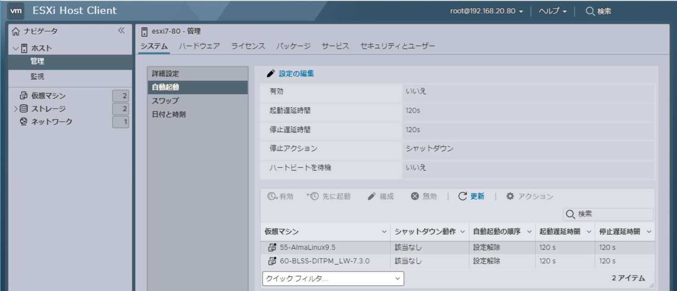Click the 構成 button label in toolbar
Screen dimensions: 677x291
click(386, 196)
